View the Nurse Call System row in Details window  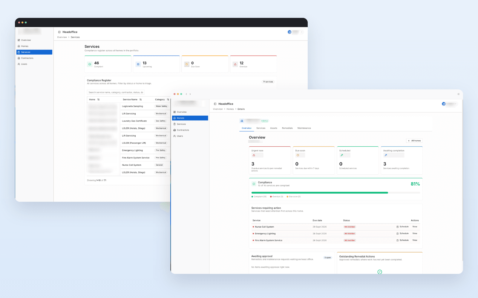click(415, 227)
